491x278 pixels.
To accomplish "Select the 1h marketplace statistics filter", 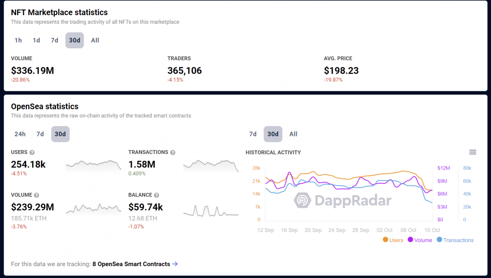I will coord(18,40).
